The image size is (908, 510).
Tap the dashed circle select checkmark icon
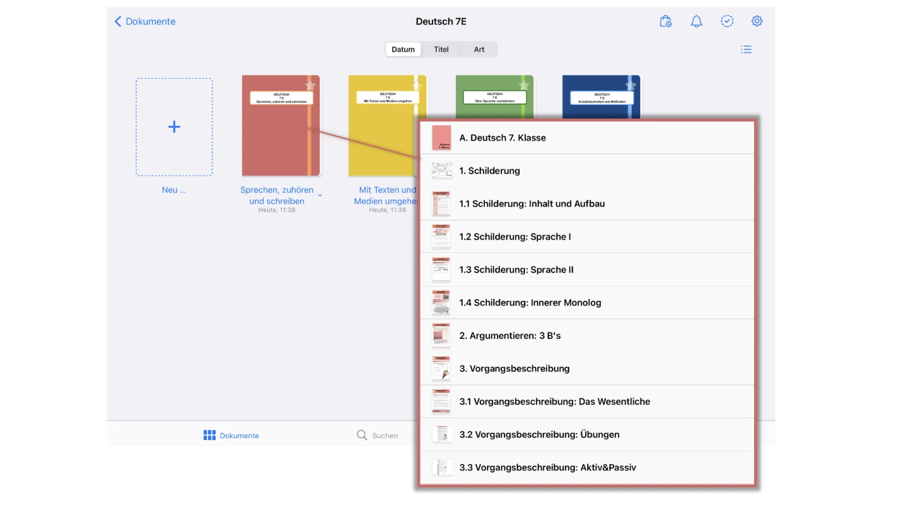[727, 21]
